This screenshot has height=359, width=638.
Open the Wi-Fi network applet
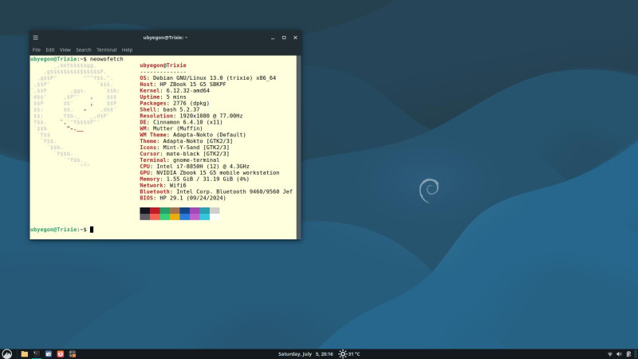point(609,354)
